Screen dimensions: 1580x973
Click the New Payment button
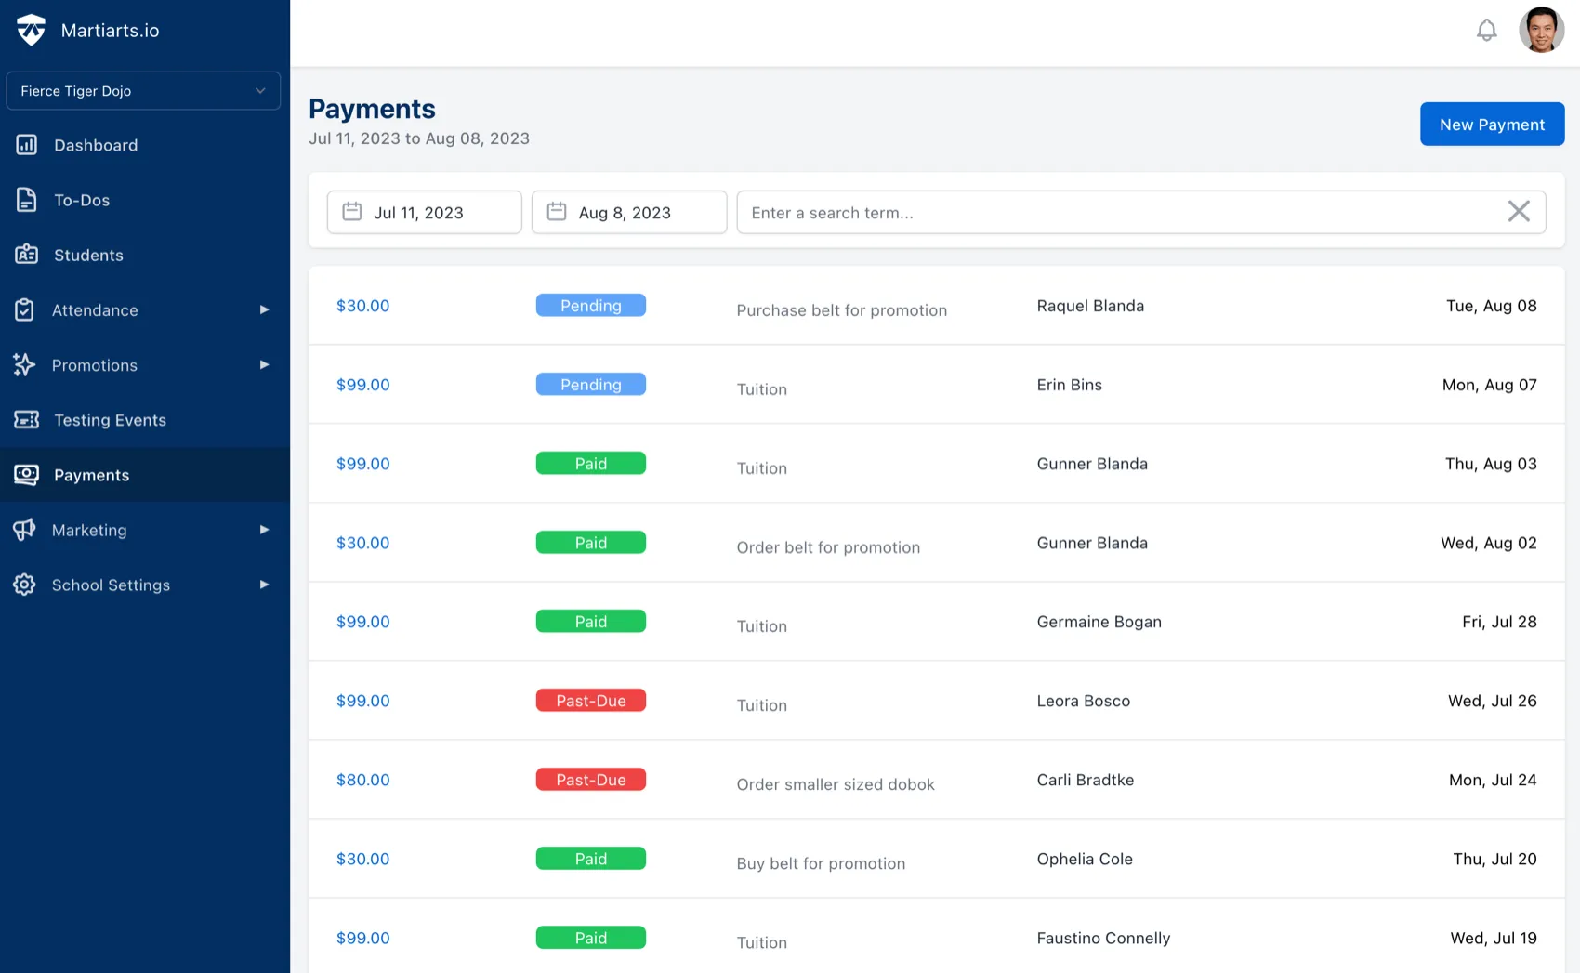point(1492,124)
